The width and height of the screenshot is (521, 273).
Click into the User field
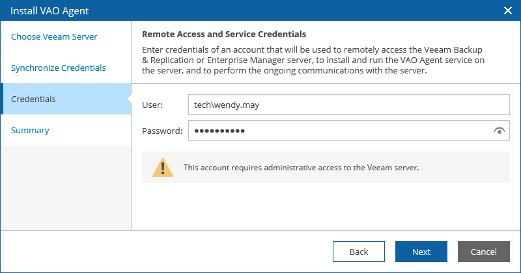tap(349, 105)
